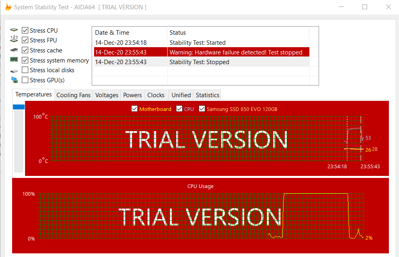Click the 123 FPU icon
This screenshot has height=257, width=399.
click(14, 39)
